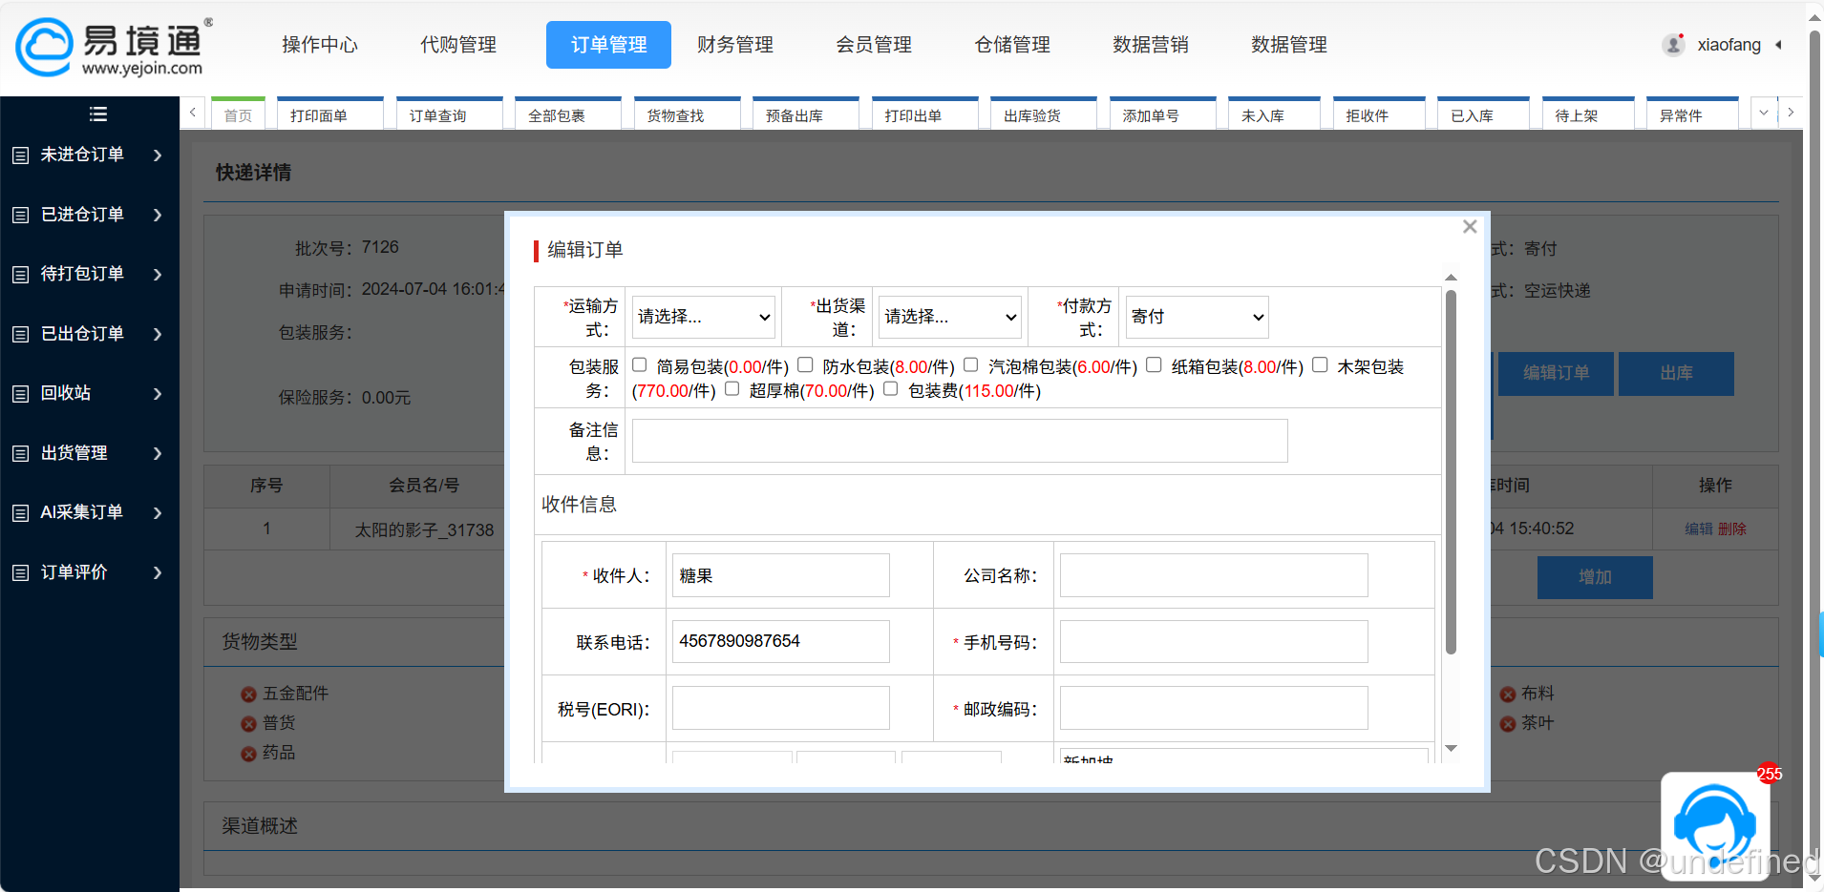Remove the 药品 cargo type icon
Screen dimensions: 1824x892
click(248, 754)
